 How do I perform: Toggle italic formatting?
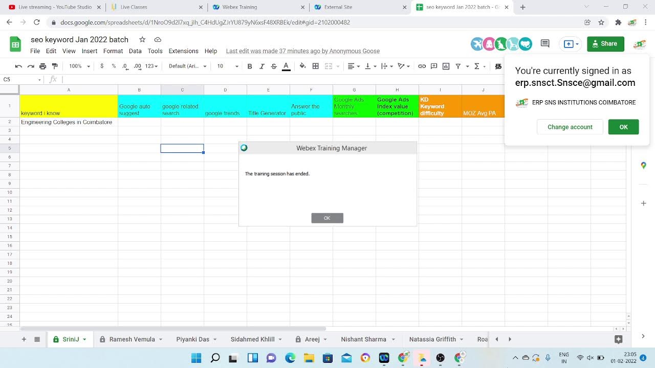click(x=262, y=66)
